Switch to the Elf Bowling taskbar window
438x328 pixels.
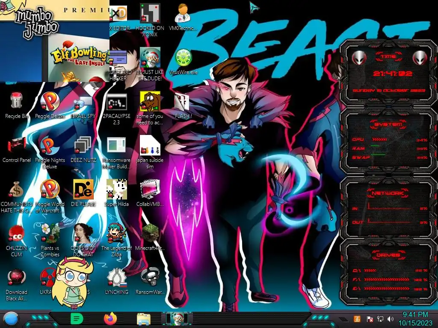pyautogui.click(x=177, y=319)
